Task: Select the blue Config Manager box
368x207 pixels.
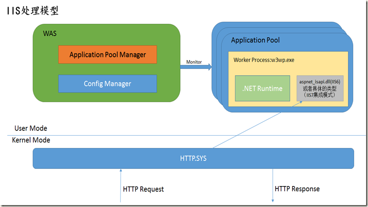Action: click(x=107, y=83)
